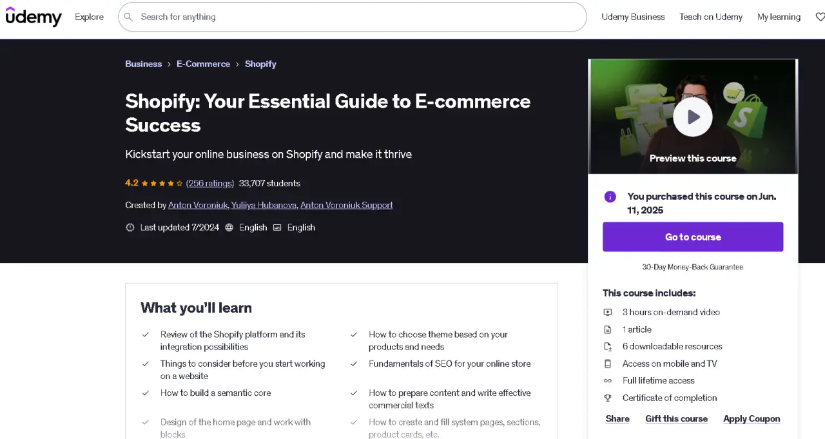825x439 pixels.
Task: Click the downloadable resources icon
Action: coord(607,346)
